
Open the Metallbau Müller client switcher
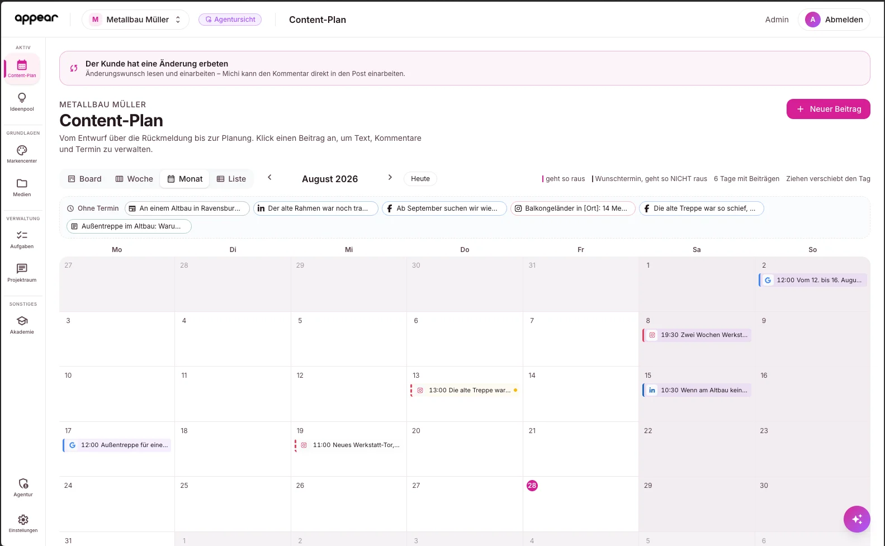135,20
